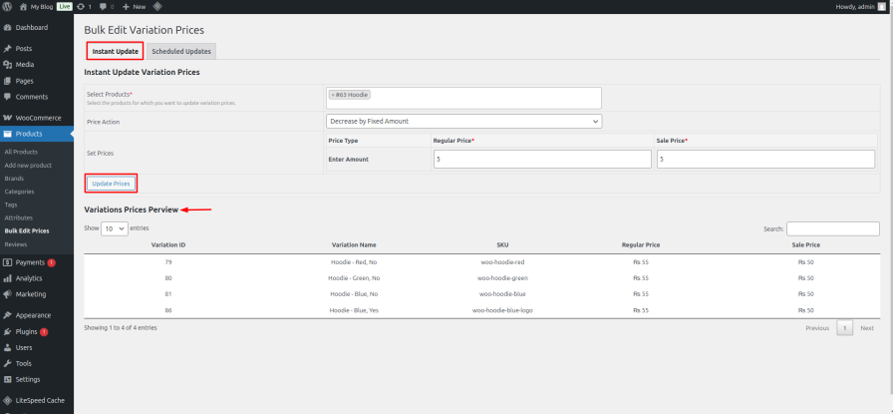Click the Plugins plug icon
The image size is (893, 414).
(x=8, y=331)
